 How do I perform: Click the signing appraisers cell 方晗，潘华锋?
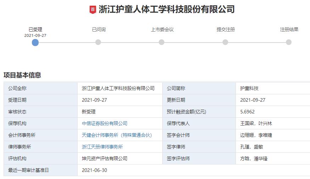(273, 158)
